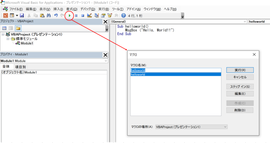Select helloworld in the macro list
Screen dimensions: 270x143
[x=176, y=74]
